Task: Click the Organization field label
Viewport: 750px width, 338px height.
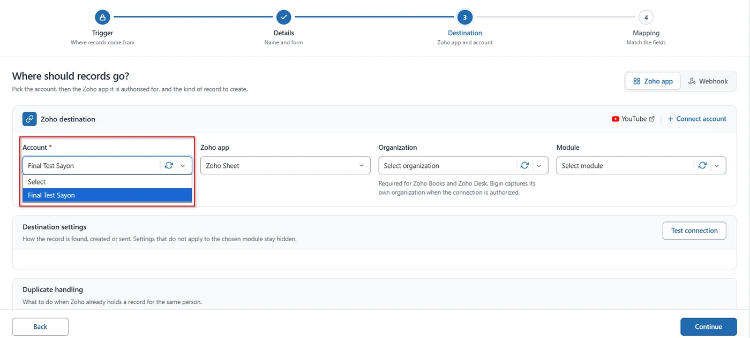Action: [x=397, y=148]
